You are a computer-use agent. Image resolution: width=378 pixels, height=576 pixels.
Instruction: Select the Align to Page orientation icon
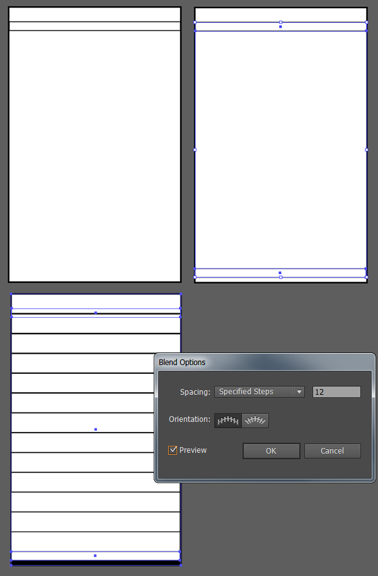[x=228, y=421]
